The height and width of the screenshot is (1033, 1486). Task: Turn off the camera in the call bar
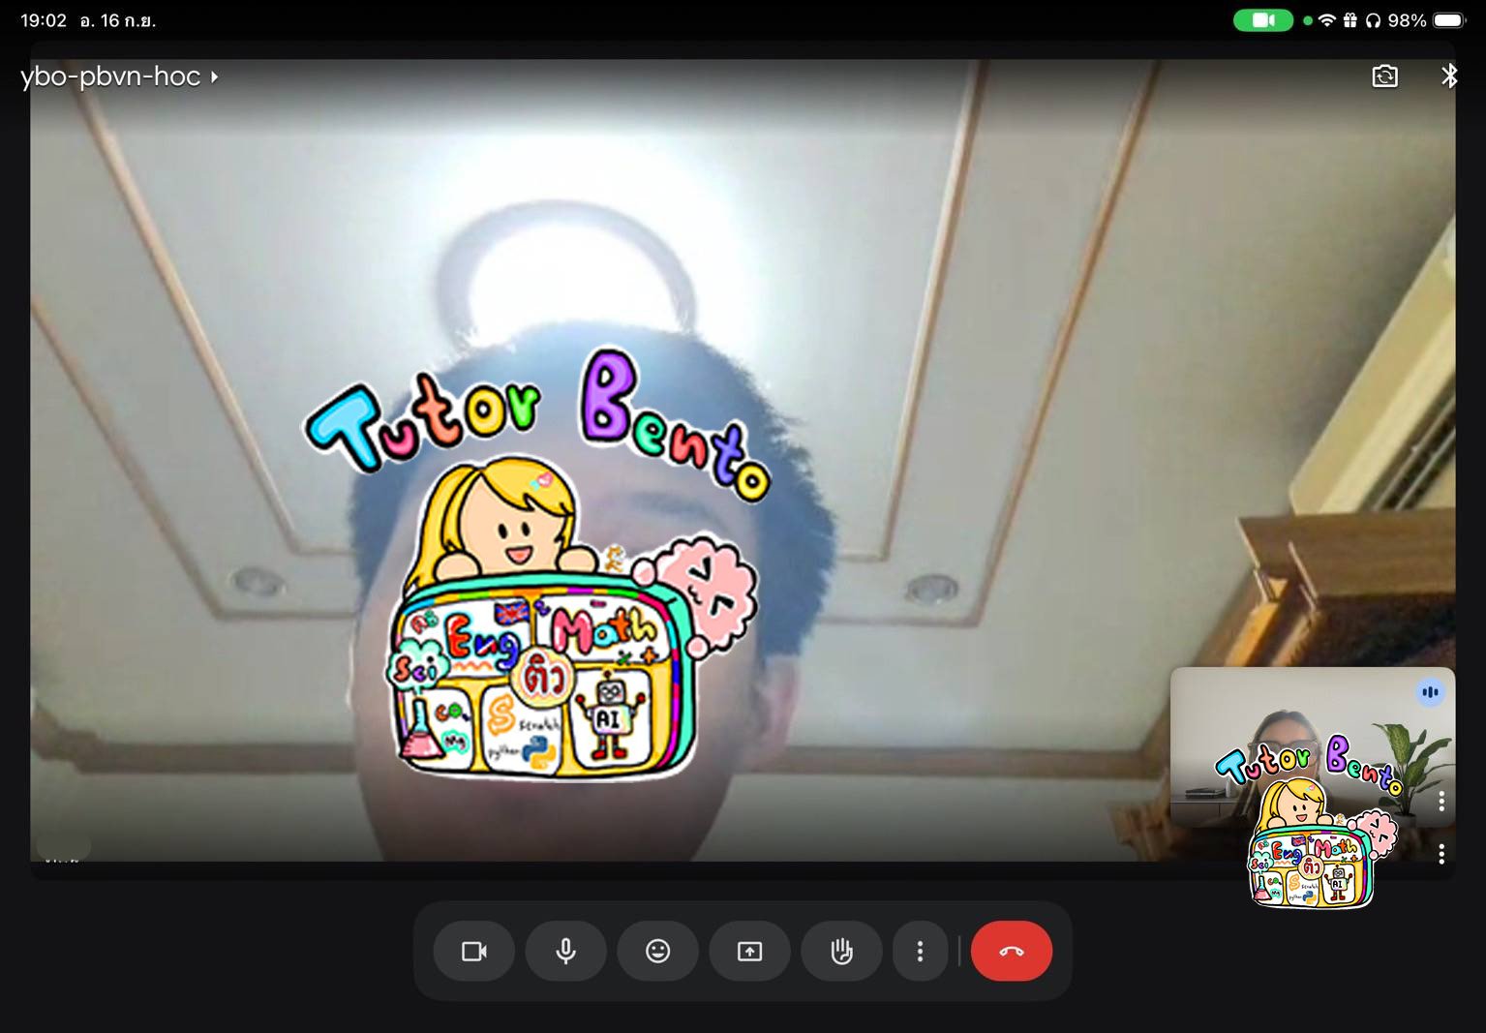click(474, 952)
